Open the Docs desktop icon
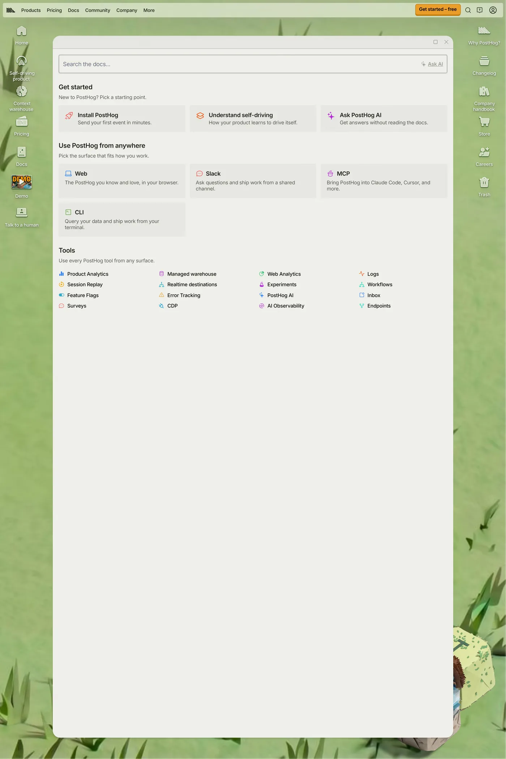This screenshot has height=759, width=506. coord(22,157)
